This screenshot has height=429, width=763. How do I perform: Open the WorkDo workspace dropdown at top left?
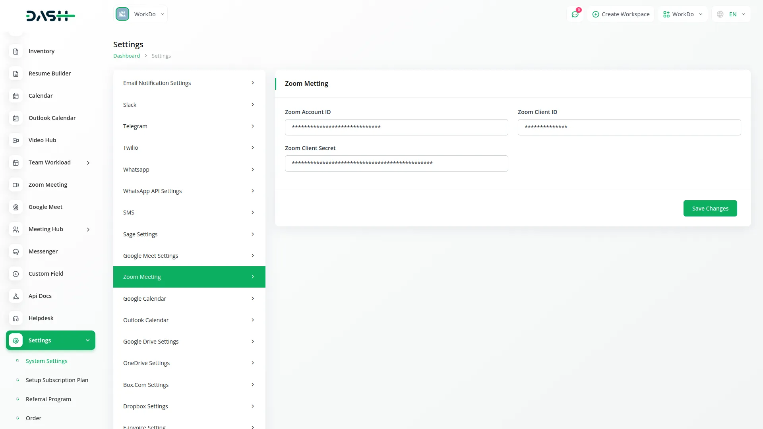point(141,14)
